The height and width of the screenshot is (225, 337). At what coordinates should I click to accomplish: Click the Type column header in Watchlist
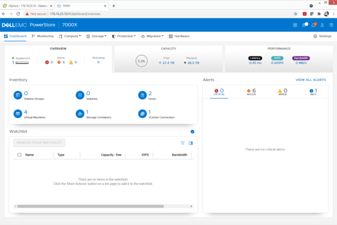point(61,155)
